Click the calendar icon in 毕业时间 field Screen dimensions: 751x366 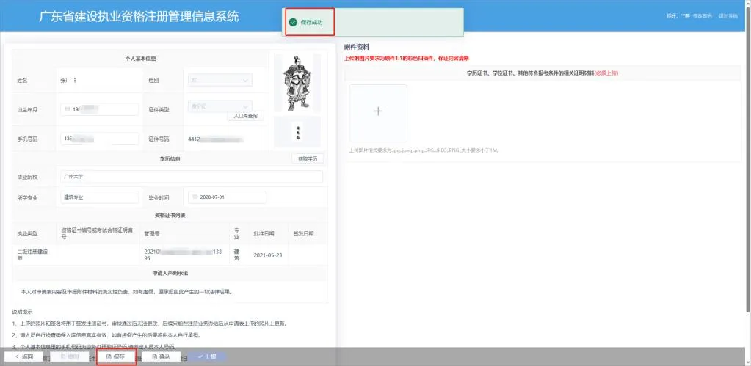(x=195, y=197)
